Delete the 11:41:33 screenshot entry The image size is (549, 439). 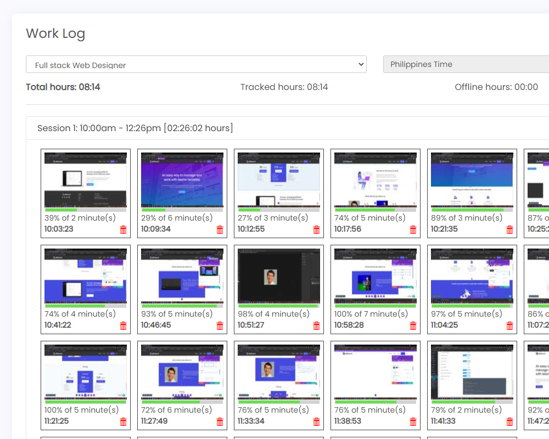point(509,422)
